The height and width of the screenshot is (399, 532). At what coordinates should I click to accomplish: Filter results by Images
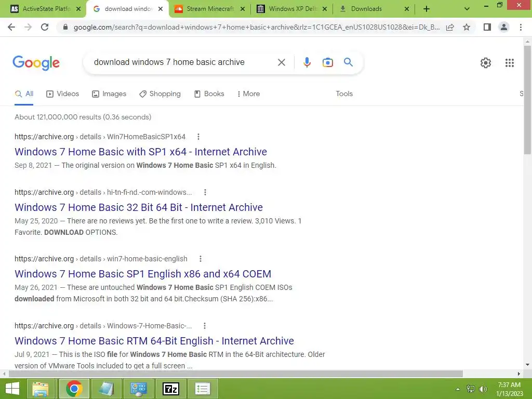[109, 94]
